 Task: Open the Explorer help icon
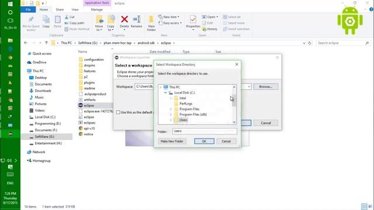(x=371, y=9)
